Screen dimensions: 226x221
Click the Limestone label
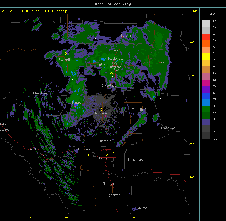point(40,93)
